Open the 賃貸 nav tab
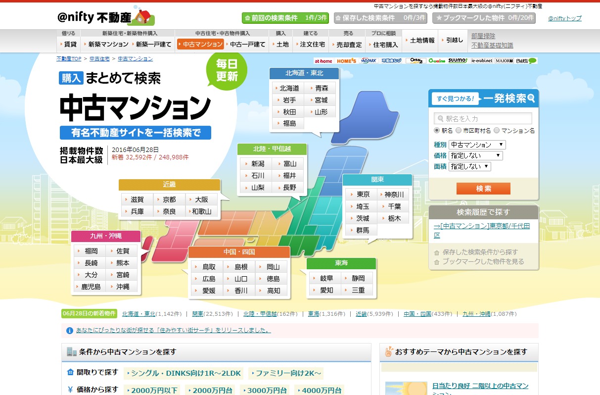 pyautogui.click(x=68, y=44)
